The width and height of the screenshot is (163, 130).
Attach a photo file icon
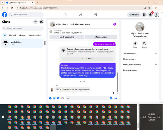click(54, 98)
